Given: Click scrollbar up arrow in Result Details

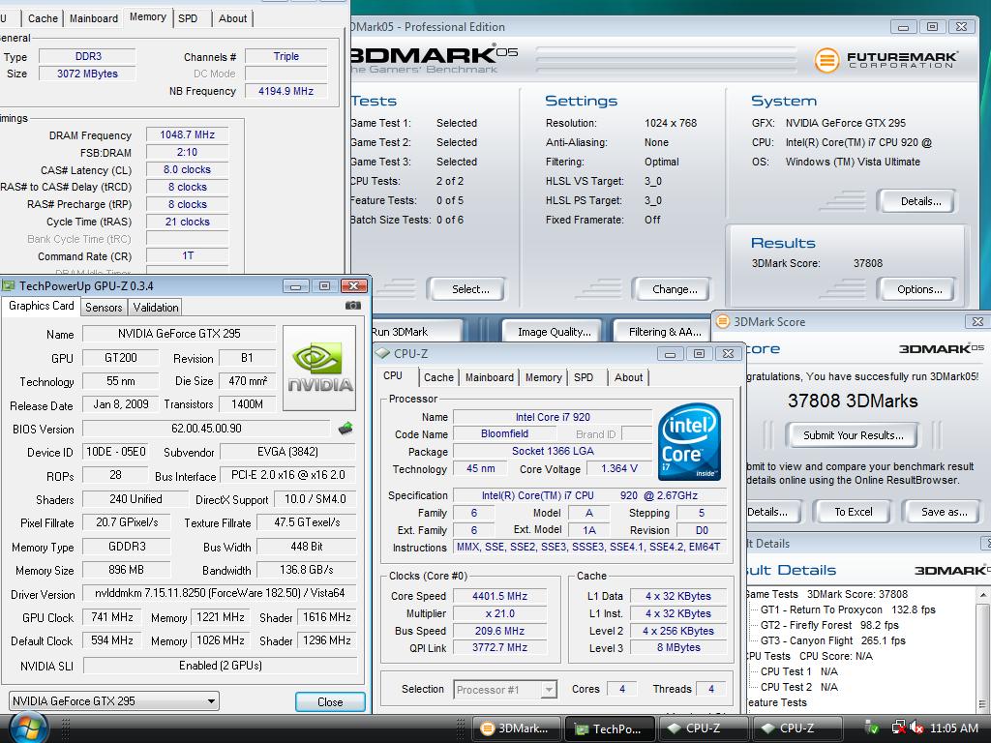Looking at the screenshot, I should 983,595.
